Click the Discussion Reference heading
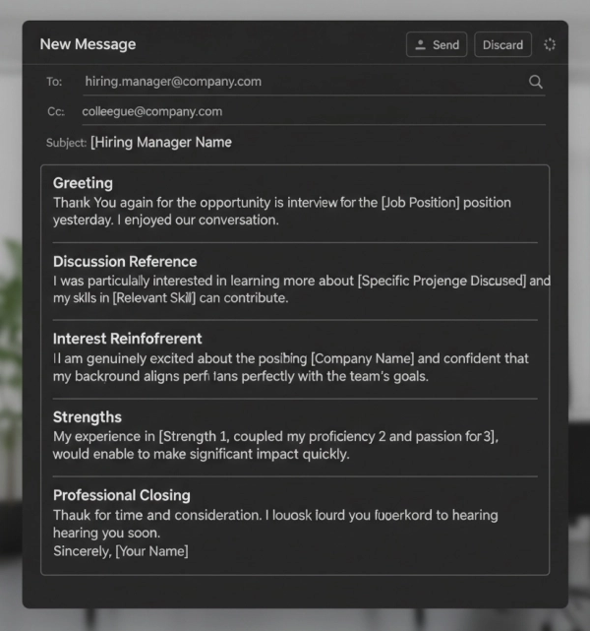 (125, 262)
